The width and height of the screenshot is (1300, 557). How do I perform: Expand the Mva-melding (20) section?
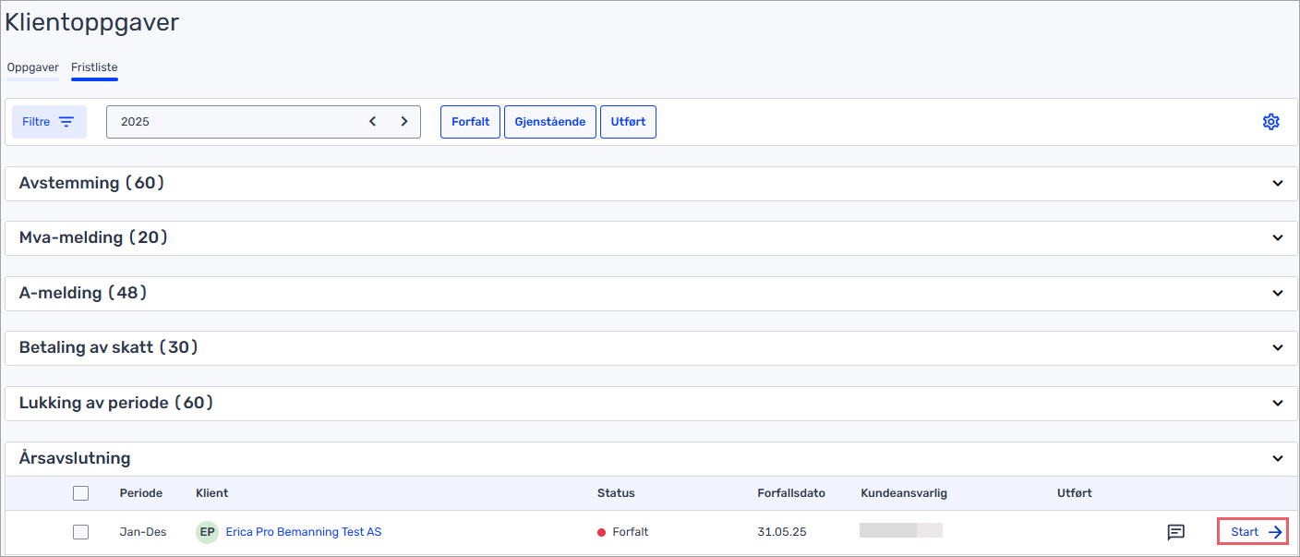649,238
